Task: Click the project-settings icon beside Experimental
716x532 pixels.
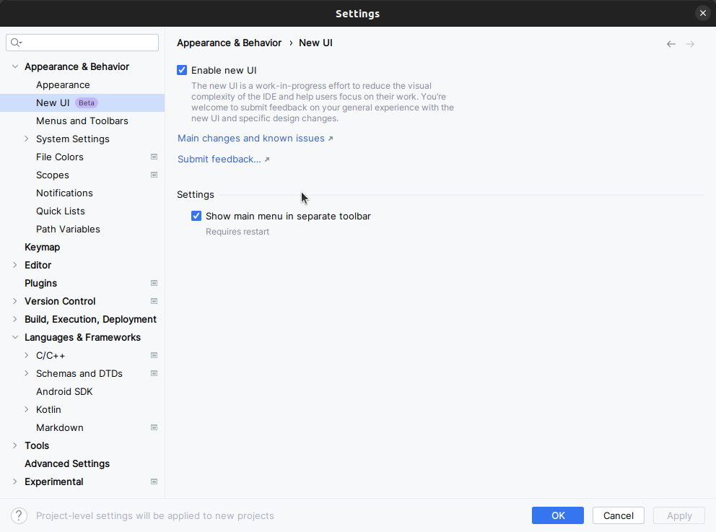Action: 154,481
